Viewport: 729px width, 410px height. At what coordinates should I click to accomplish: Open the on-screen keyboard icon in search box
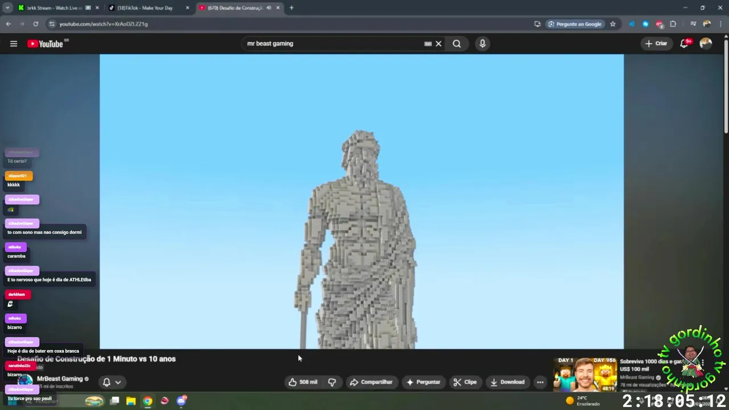(428, 44)
